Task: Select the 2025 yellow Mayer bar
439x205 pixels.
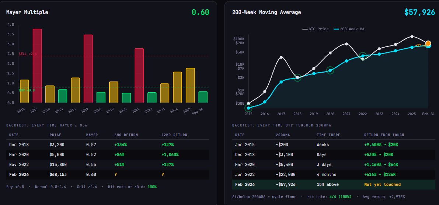Action: click(190, 85)
